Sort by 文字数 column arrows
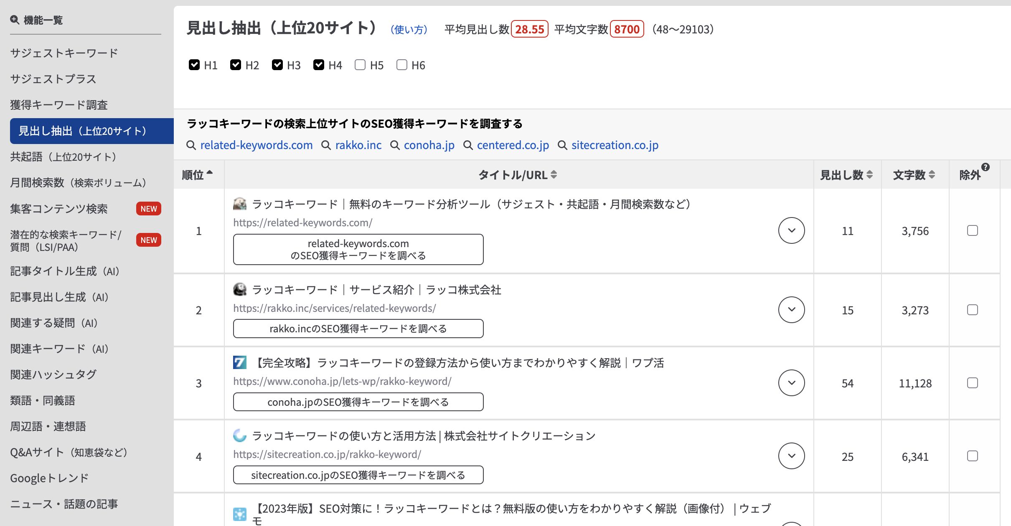Viewport: 1011px width, 526px height. [x=932, y=174]
